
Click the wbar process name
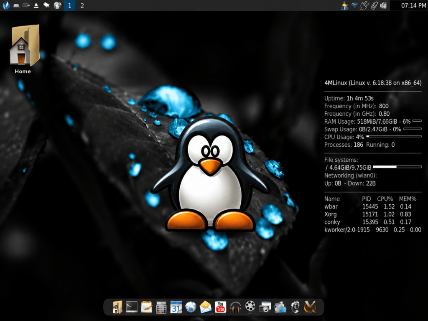click(x=331, y=206)
